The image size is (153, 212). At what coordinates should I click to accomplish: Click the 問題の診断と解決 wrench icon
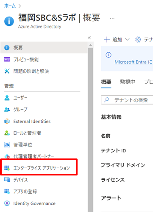(7, 71)
